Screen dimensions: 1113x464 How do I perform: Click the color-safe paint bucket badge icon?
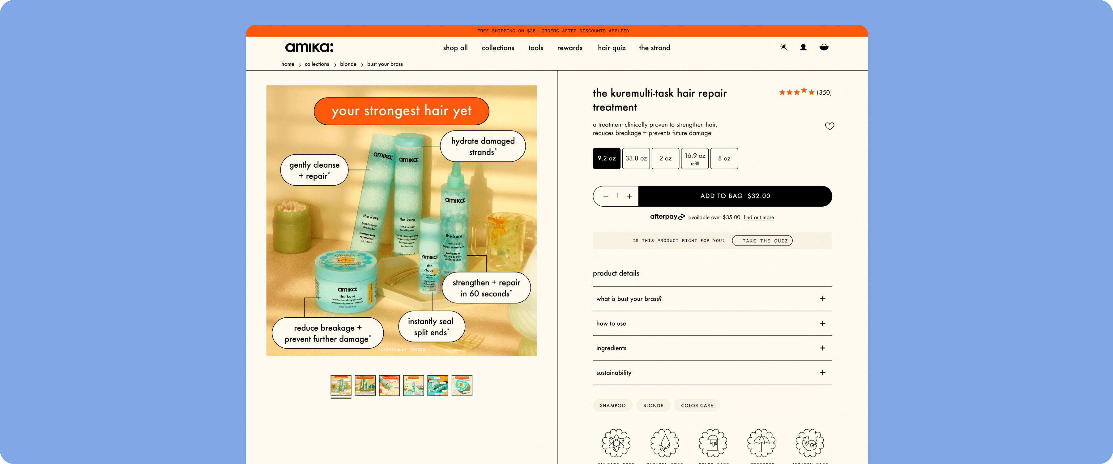coord(713,443)
